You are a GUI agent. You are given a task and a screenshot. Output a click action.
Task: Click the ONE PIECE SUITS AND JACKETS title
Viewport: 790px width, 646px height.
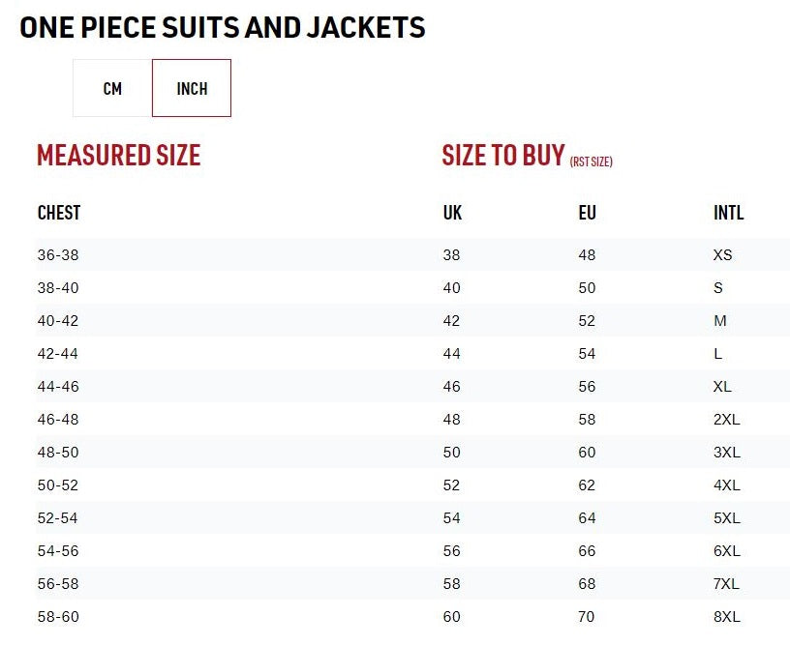pyautogui.click(x=223, y=27)
